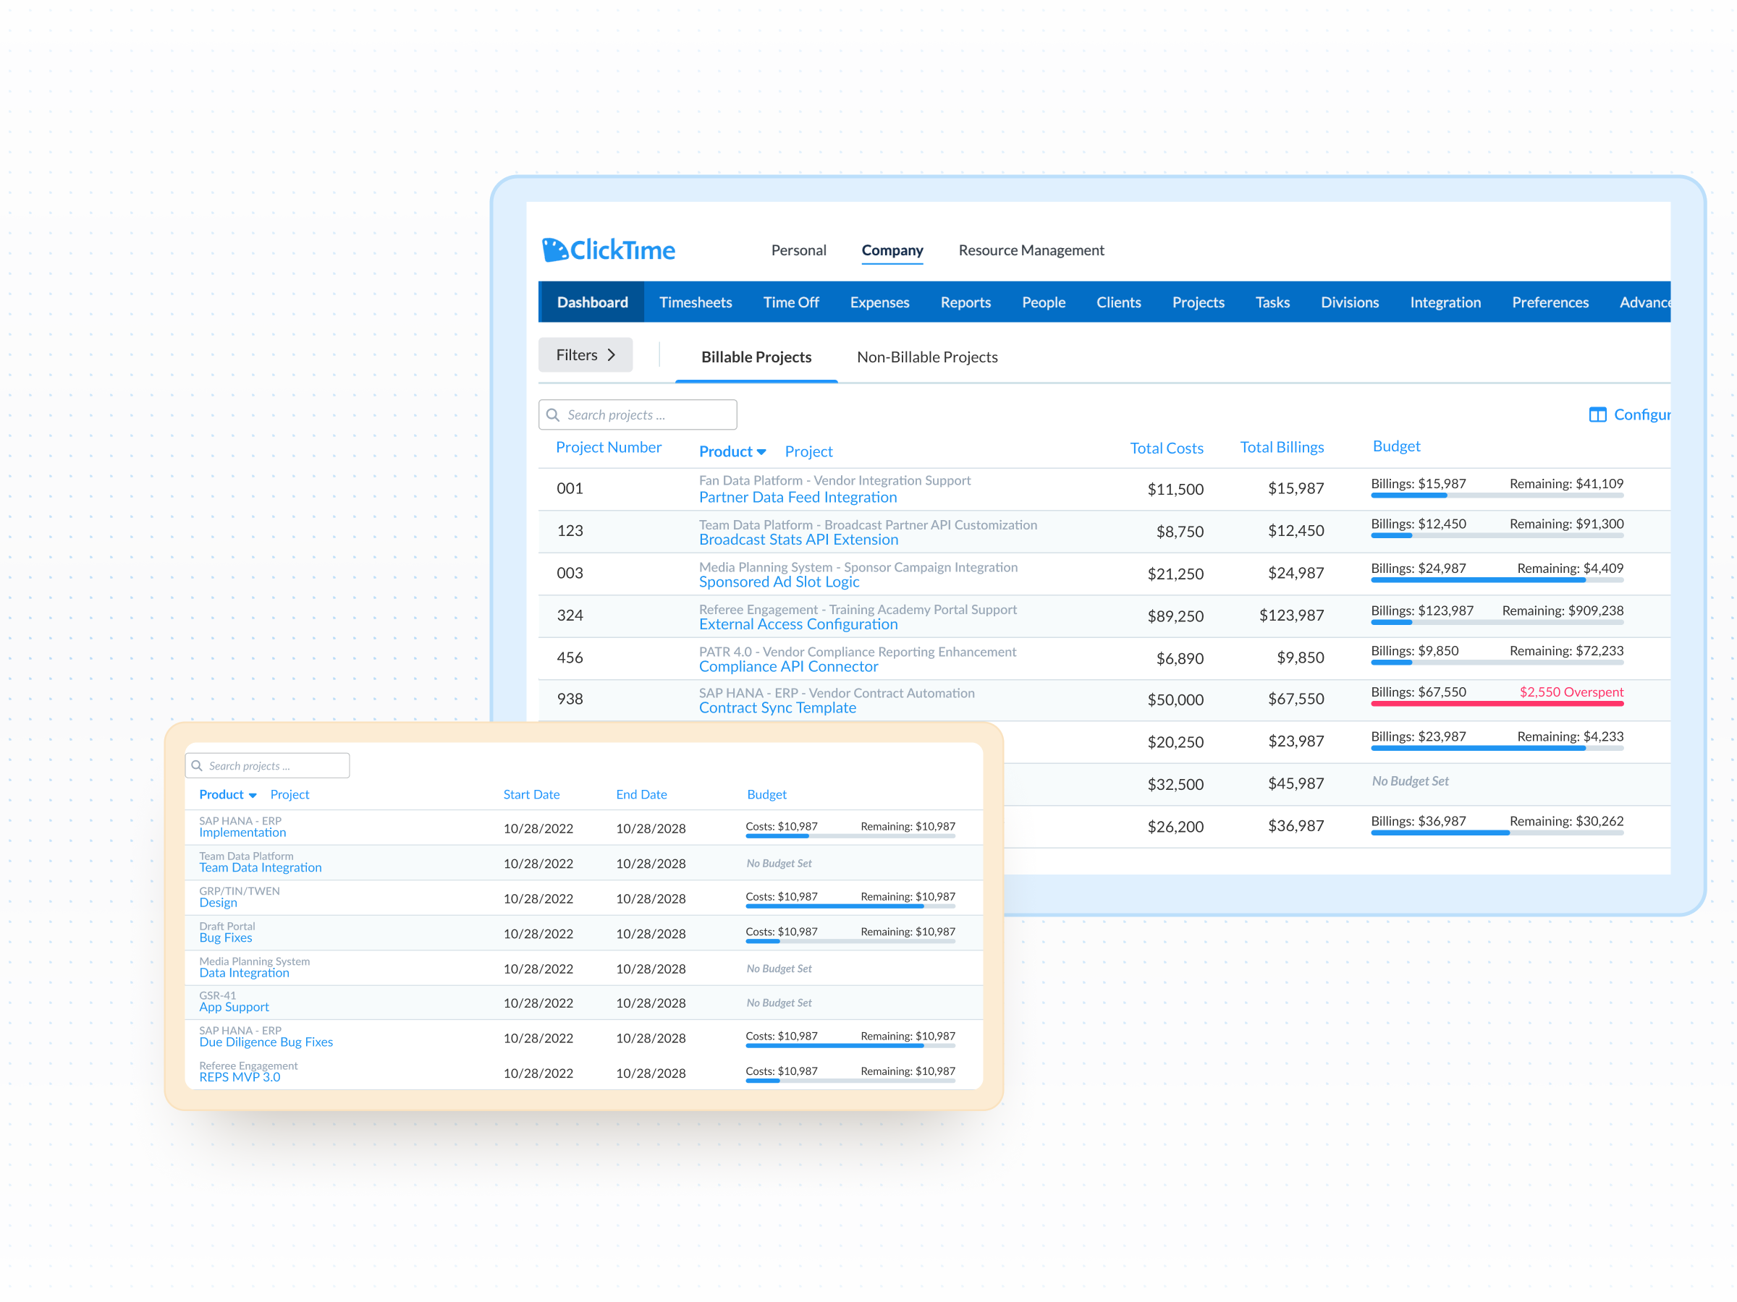1737x1302 pixels.
Task: Click budget progress bar for project 003
Action: coord(1496,580)
